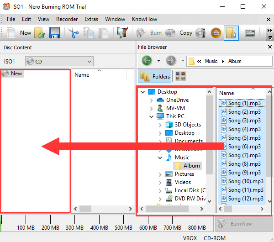Expand the 3D Objects folder node
Screen dimensions: 274x242
click(160, 125)
